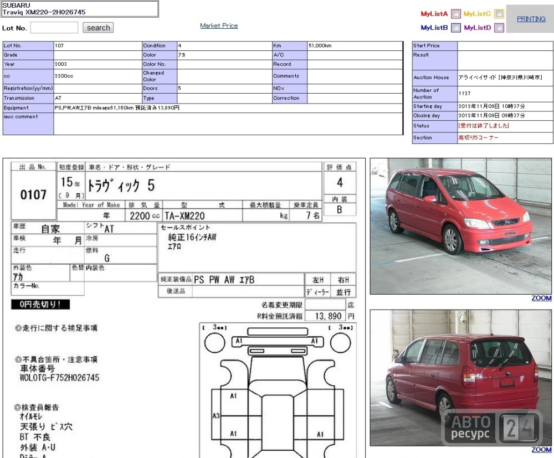Click the Lot No. input field
This screenshot has height=458, width=554.
click(x=54, y=28)
